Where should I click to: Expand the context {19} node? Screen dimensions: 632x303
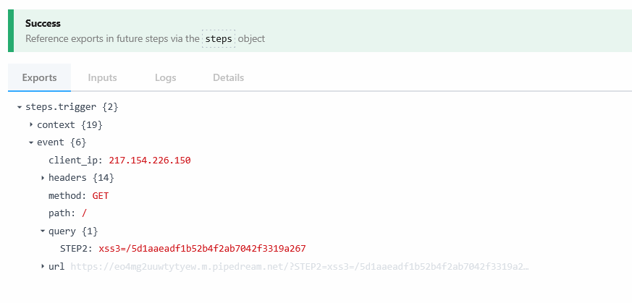pos(31,124)
